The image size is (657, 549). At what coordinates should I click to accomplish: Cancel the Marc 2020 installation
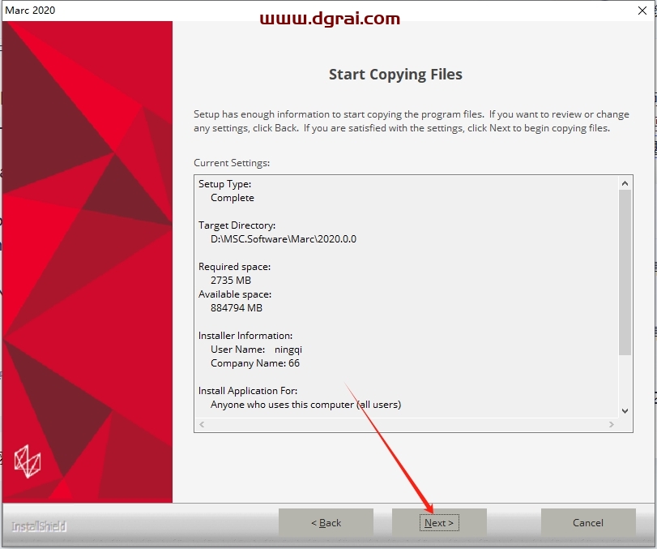[x=588, y=522]
